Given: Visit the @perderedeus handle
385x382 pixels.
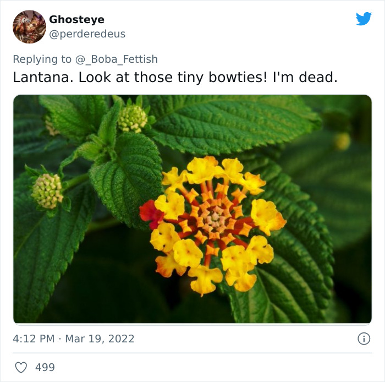Looking at the screenshot, I should coord(87,34).
